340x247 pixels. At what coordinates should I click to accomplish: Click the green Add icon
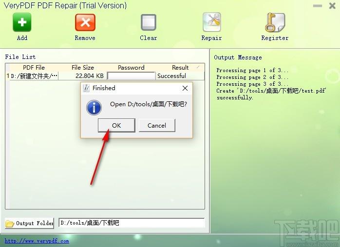click(22, 22)
